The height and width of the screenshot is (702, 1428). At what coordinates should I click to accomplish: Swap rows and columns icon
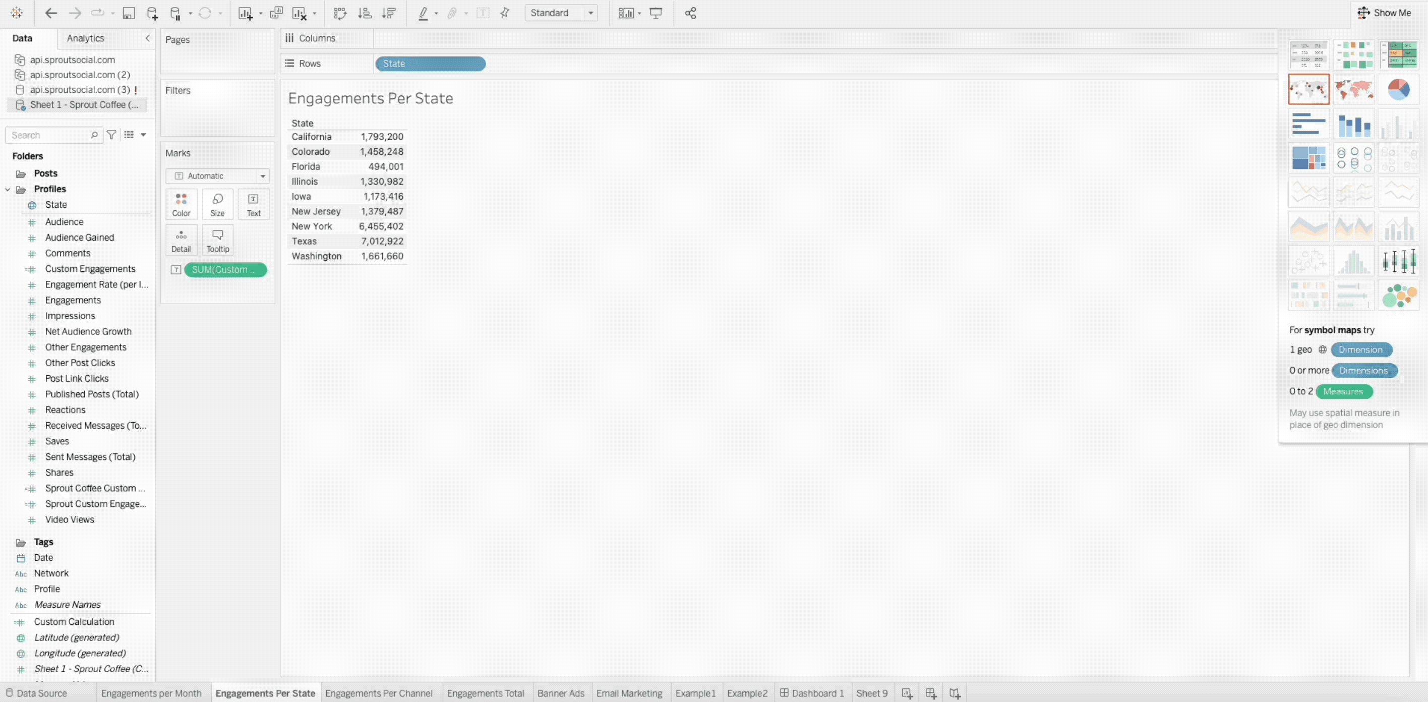340,13
